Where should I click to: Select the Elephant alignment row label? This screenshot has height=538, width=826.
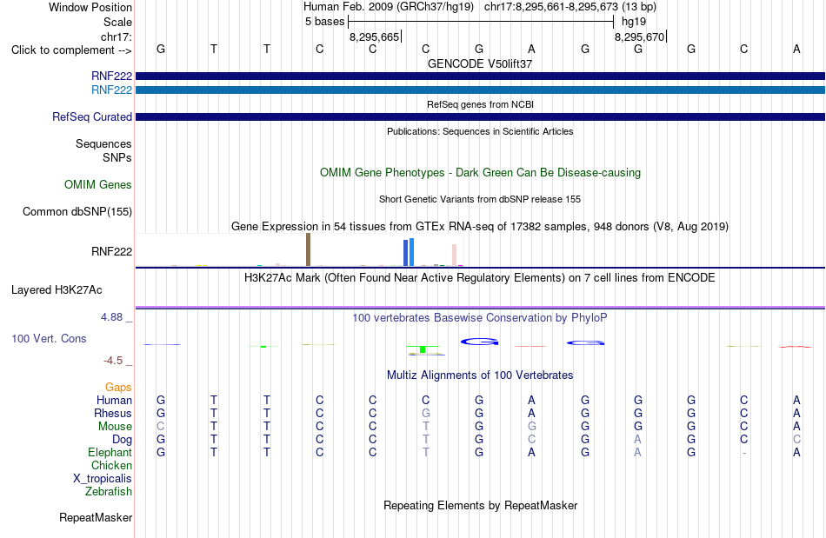110,452
